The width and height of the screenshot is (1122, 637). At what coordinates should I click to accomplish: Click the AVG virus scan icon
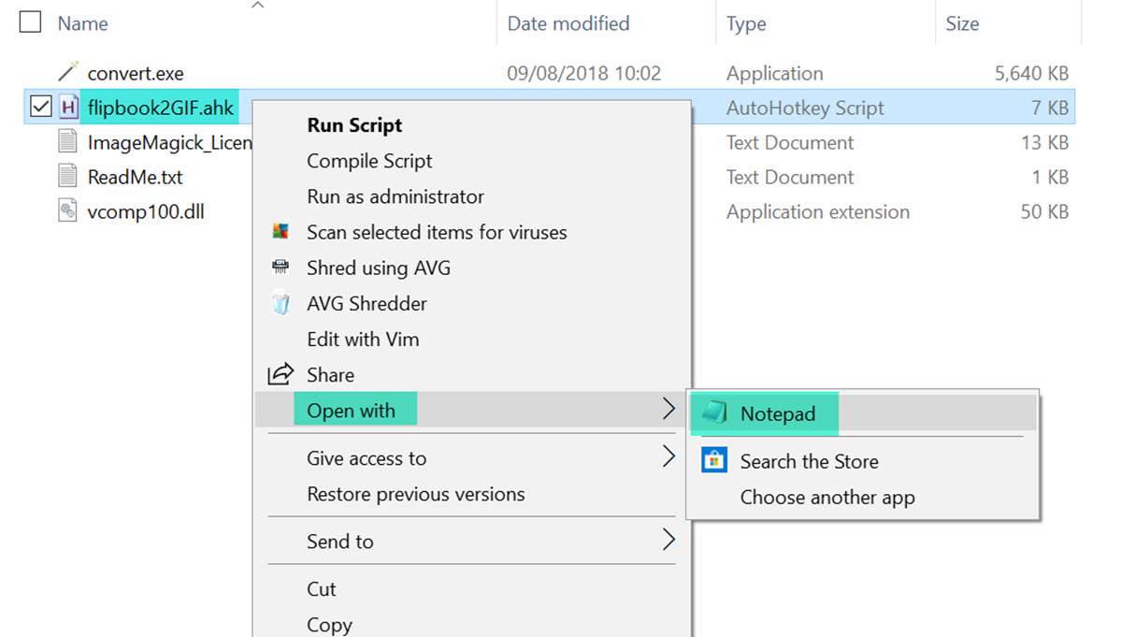(280, 232)
